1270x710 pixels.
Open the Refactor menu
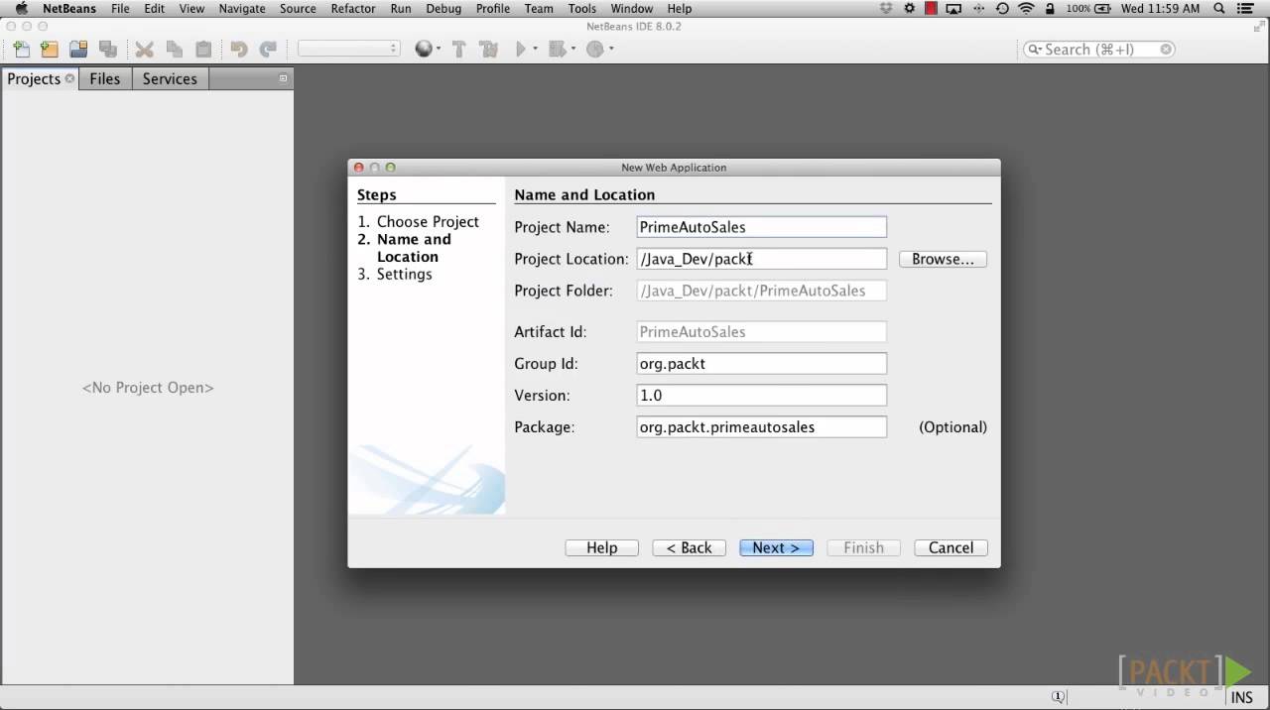[x=353, y=9]
